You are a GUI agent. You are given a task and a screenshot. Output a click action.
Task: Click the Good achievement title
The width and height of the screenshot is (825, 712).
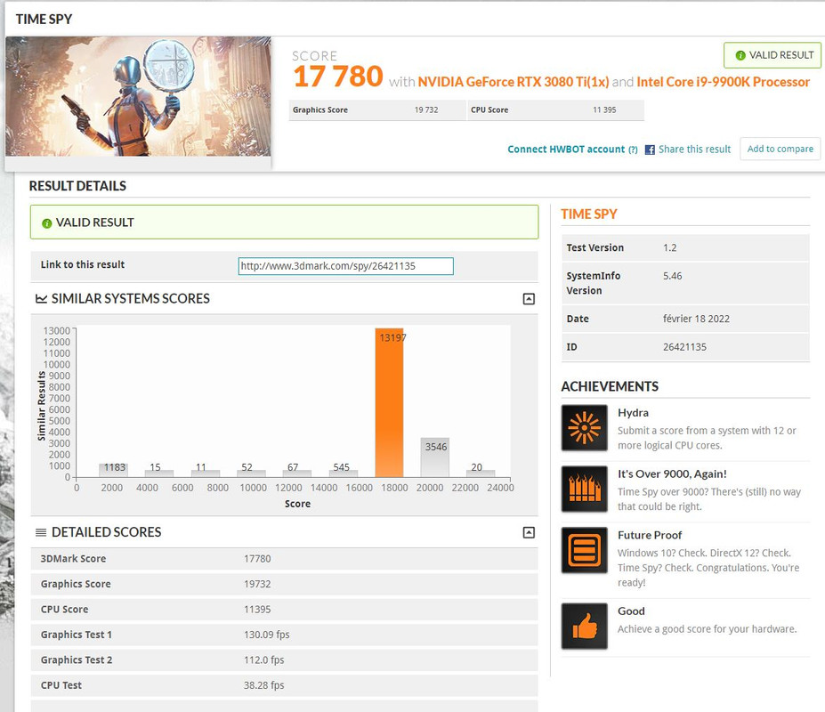click(x=631, y=611)
